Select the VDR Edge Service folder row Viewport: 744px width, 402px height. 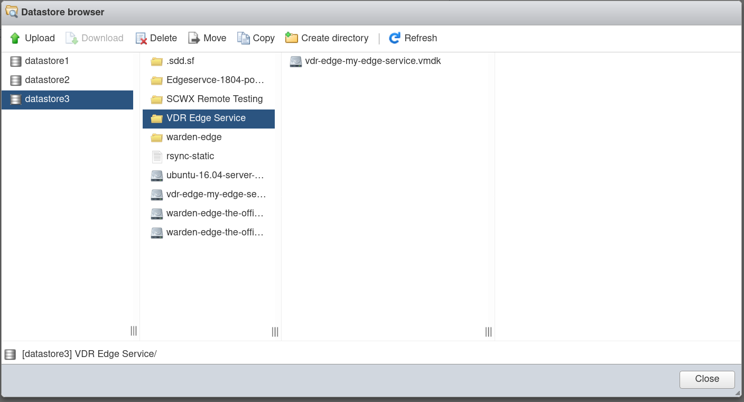[x=209, y=118]
